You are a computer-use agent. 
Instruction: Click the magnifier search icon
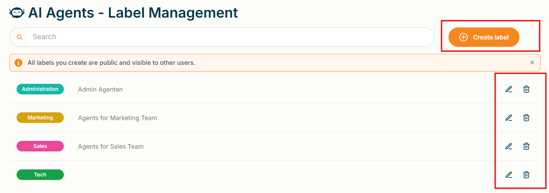(20, 37)
